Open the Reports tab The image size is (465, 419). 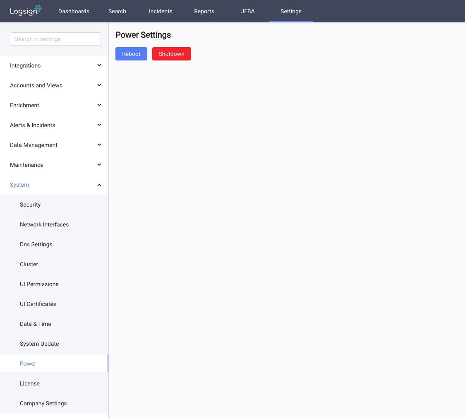pos(204,11)
